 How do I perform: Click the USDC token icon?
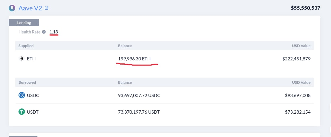22,95
